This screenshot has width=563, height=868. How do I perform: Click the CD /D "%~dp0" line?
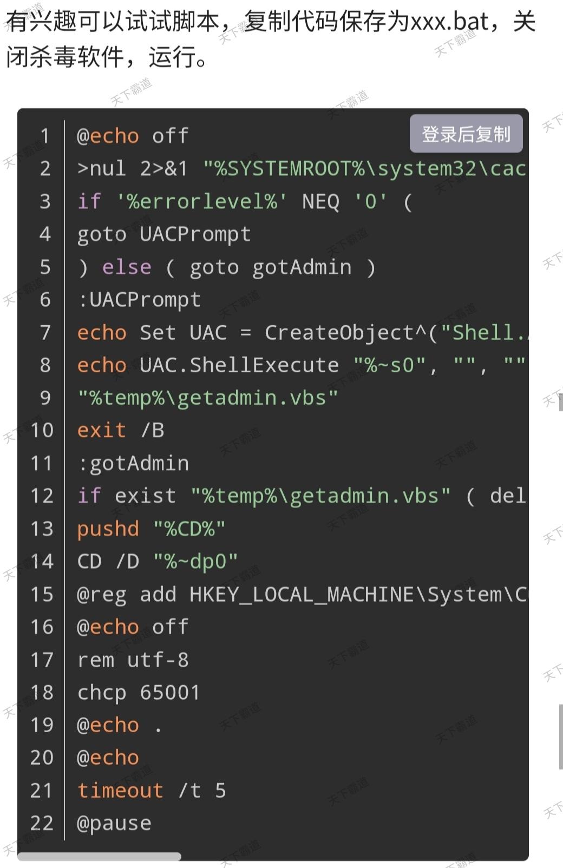click(158, 561)
